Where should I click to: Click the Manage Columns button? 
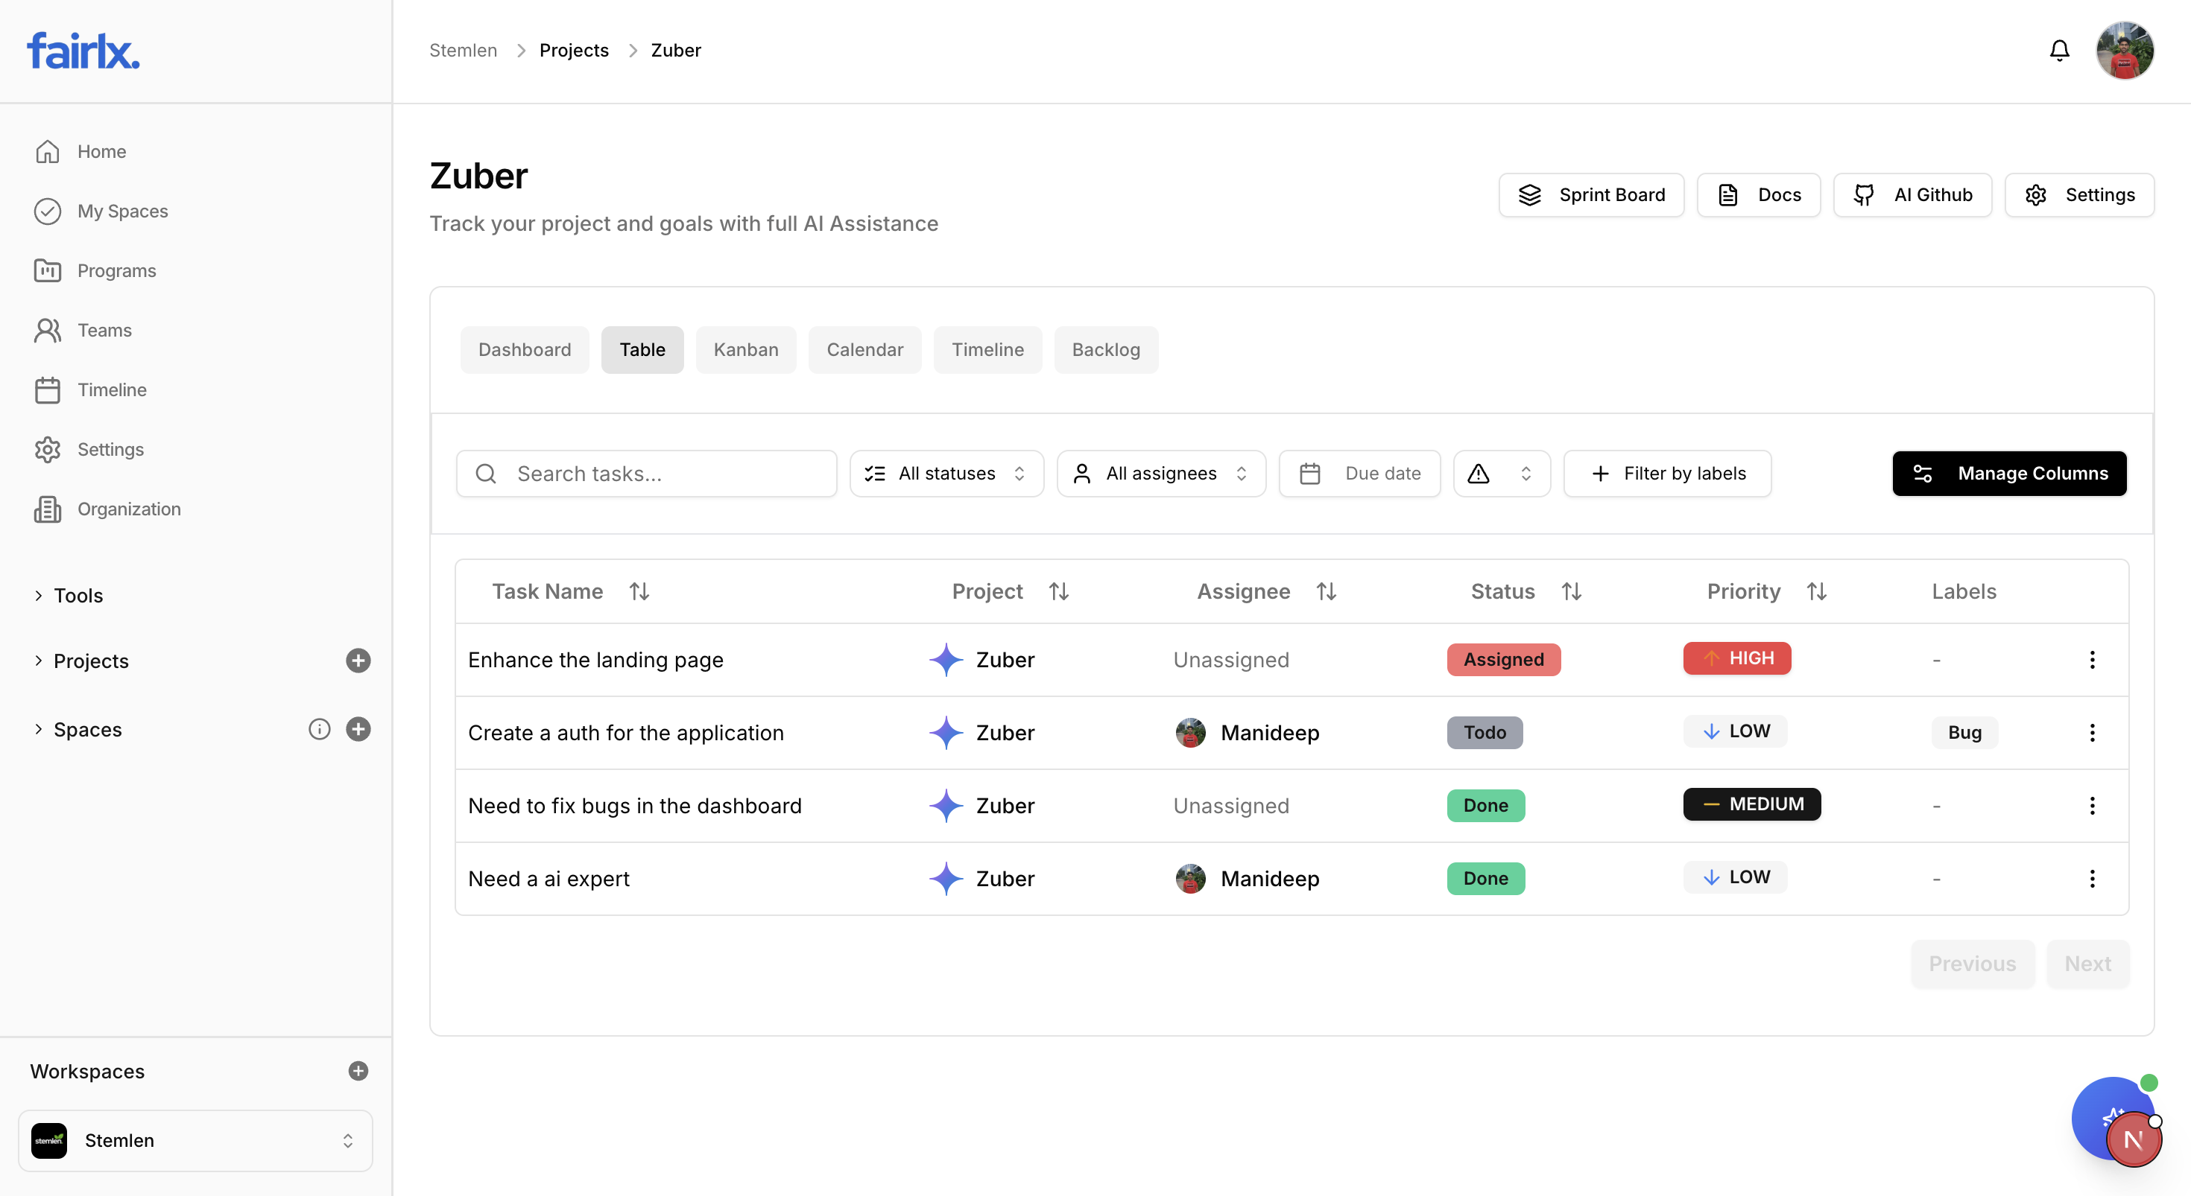point(2009,474)
